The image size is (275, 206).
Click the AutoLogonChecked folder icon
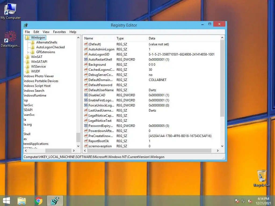32,47
